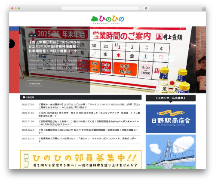Open the 激しパン！キャッチコピーコンテスト article
This screenshot has height=182, width=215.
pyautogui.click(x=87, y=140)
